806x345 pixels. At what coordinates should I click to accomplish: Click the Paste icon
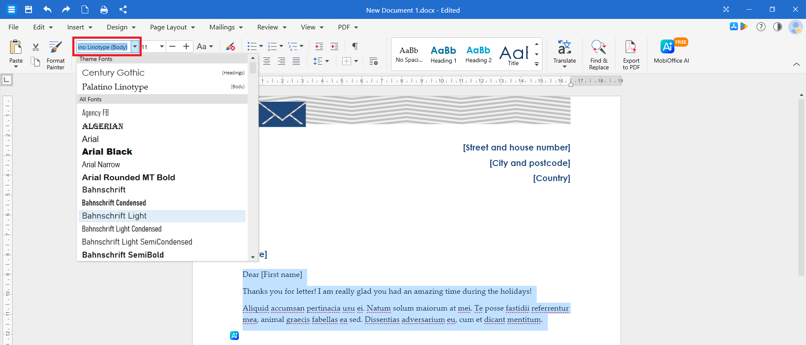click(16, 47)
